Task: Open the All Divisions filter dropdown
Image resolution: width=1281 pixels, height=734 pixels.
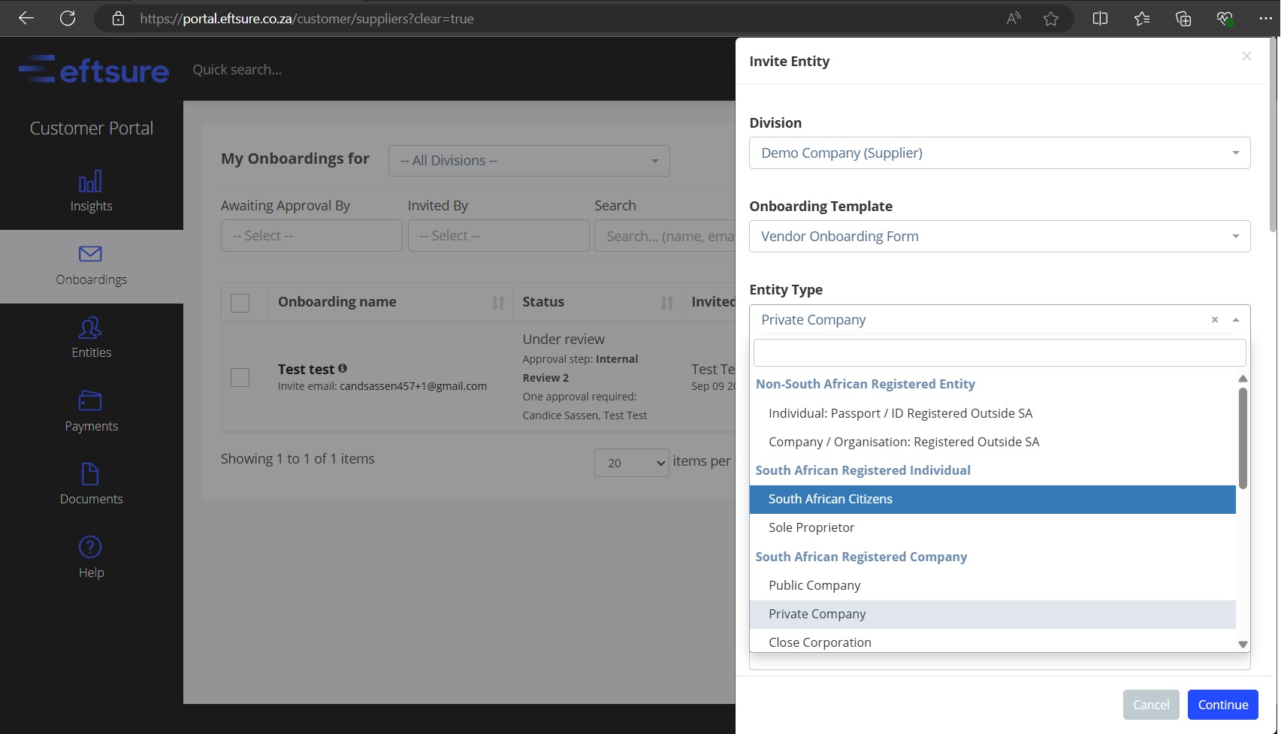Action: point(528,161)
